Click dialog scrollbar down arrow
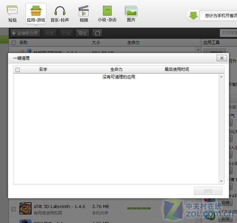This screenshot has width=237, height=223. (x=221, y=181)
